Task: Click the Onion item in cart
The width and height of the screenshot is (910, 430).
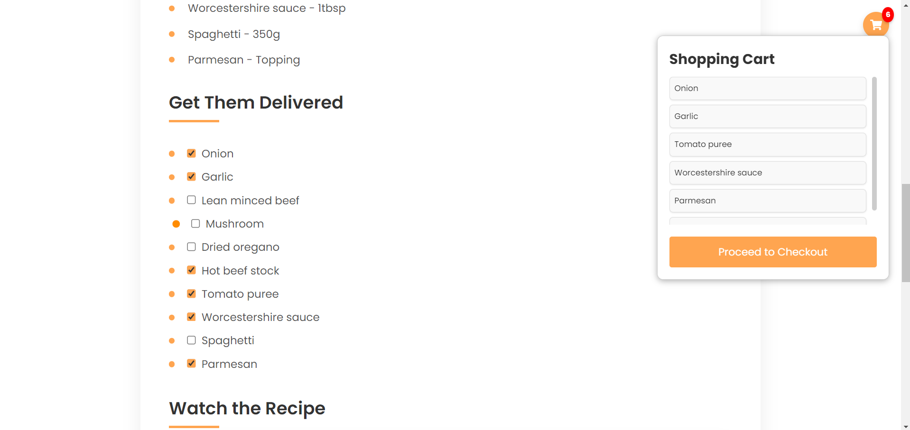Action: (767, 88)
